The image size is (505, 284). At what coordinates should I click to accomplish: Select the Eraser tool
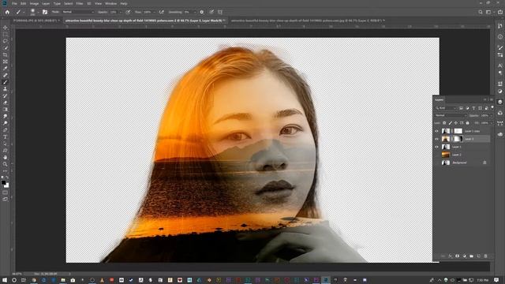tap(6, 103)
